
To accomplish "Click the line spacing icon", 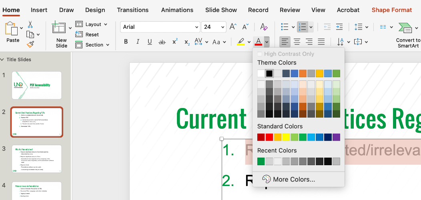I will point(359,27).
